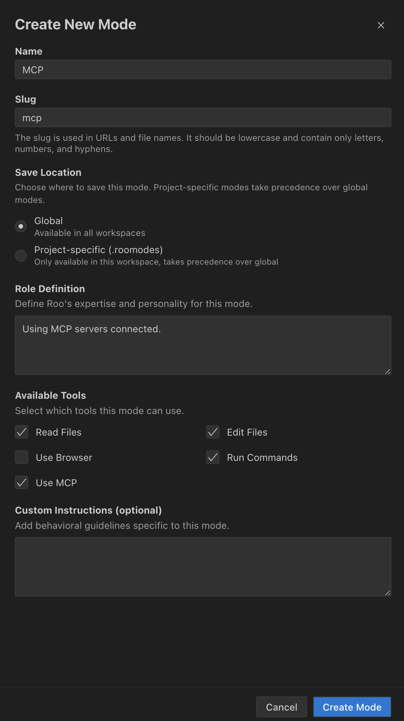Click the Custom Instructions textarea resize handle

[387, 593]
